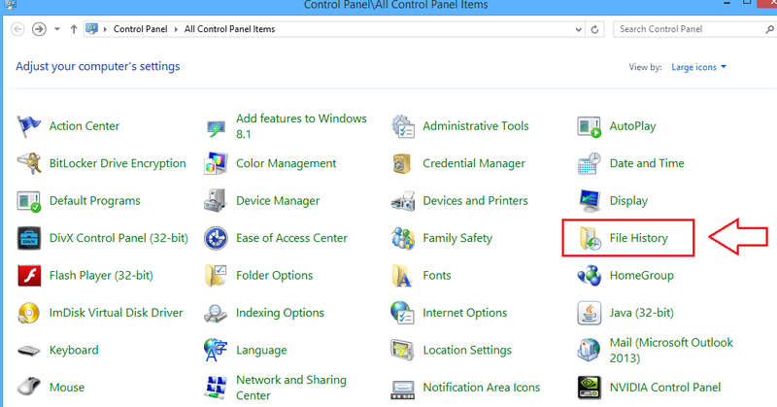This screenshot has height=407, width=777.
Task: Click the Network and Sharing Center icon
Action: tap(216, 388)
